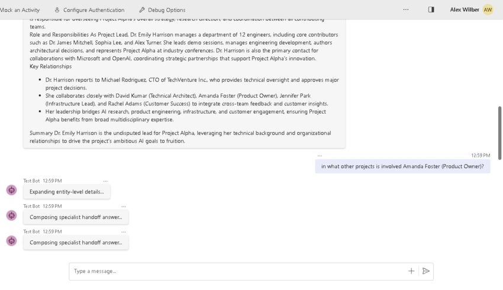The image size is (503, 290).
Task: Click Test Bot name above Expanding entity-level details
Action: [31, 181]
